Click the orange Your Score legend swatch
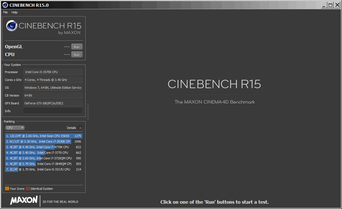This screenshot has width=342, height=209. coord(7,189)
